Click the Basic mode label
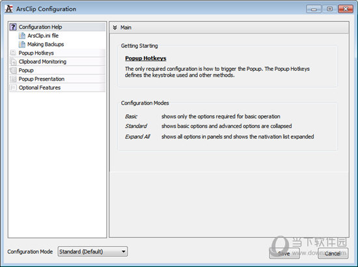Image resolution: width=358 pixels, height=267 pixels. click(131, 116)
